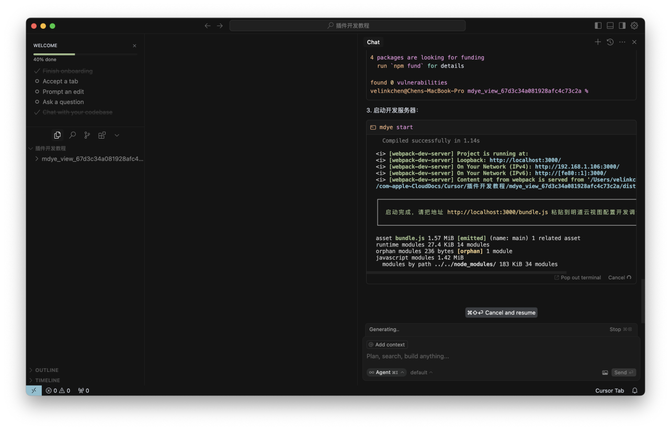The width and height of the screenshot is (671, 430).
Task: Open the Search view icon
Action: tap(73, 135)
